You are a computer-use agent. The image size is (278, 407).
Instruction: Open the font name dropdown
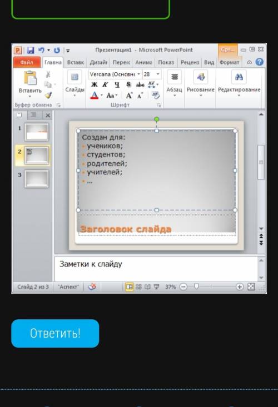click(139, 74)
